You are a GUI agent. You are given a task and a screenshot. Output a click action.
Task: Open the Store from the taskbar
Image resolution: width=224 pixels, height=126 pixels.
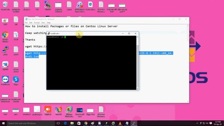click(79, 123)
